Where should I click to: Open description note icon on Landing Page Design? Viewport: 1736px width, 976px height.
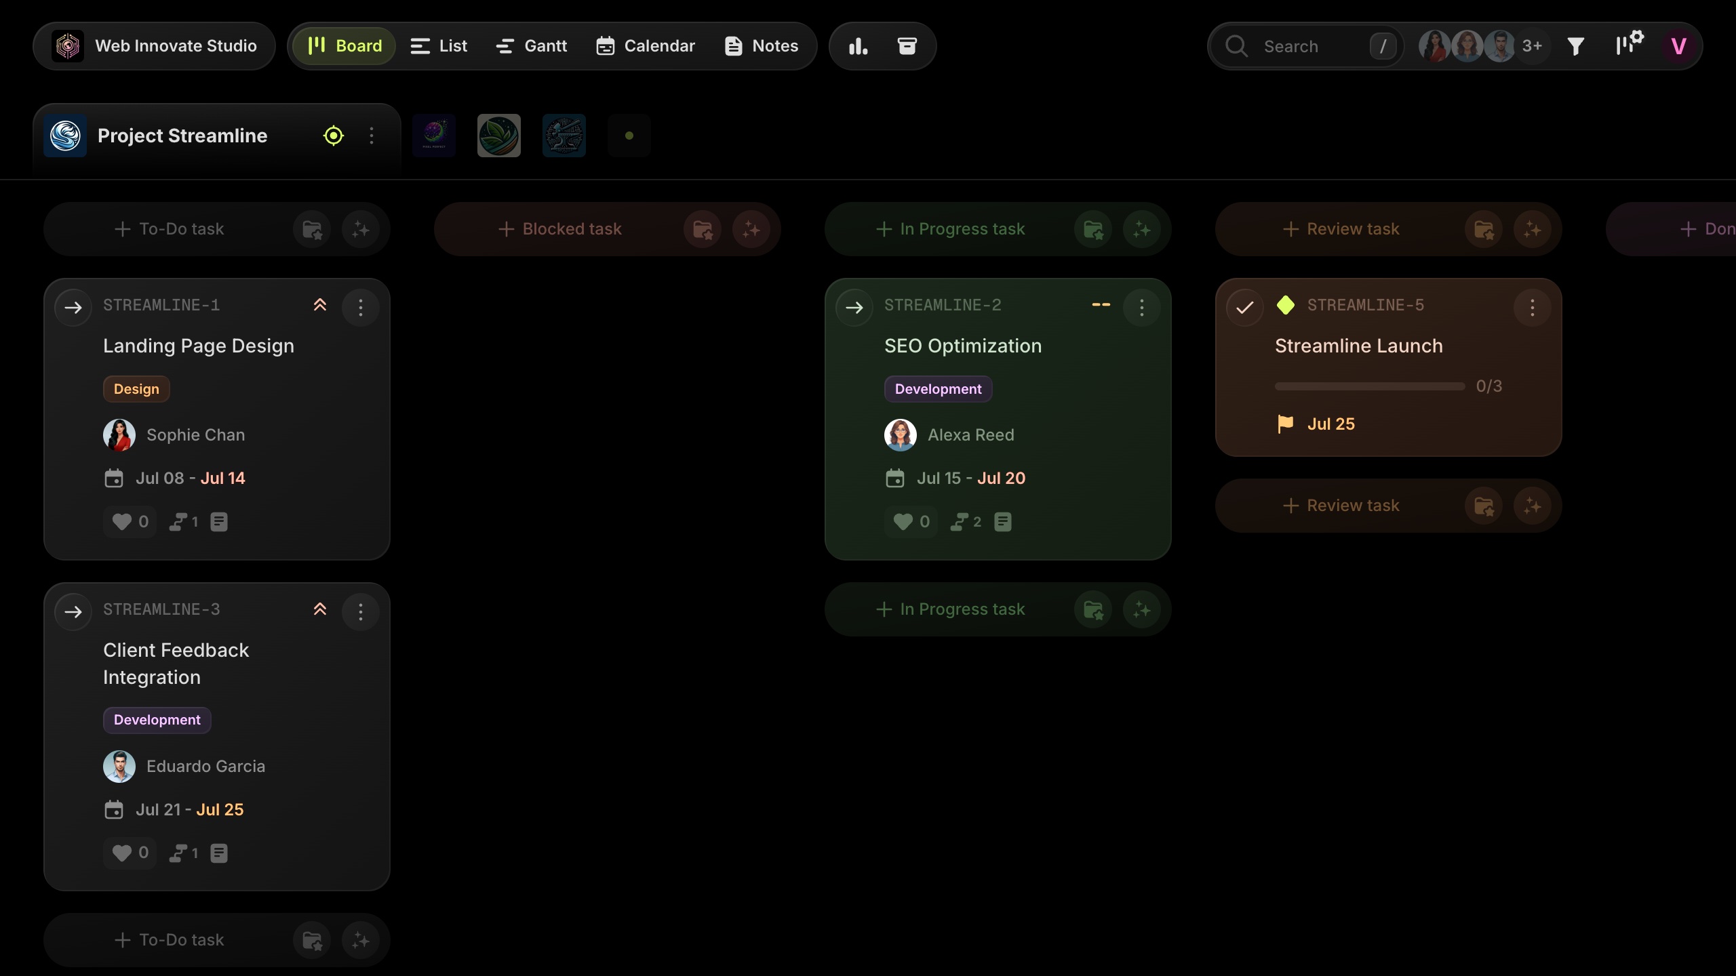tap(219, 522)
